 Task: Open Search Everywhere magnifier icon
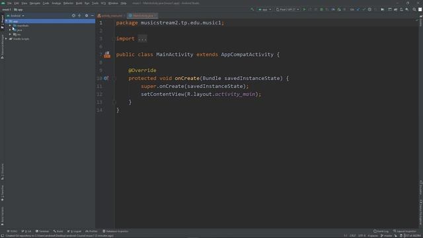tap(414, 9)
